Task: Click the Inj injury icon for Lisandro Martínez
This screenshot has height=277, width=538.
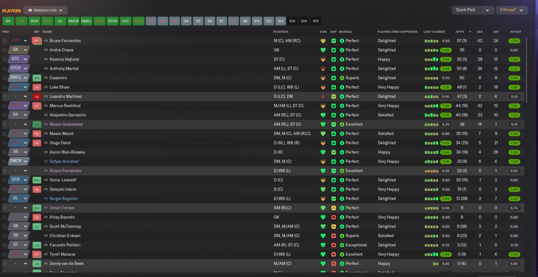Action: pos(37,97)
